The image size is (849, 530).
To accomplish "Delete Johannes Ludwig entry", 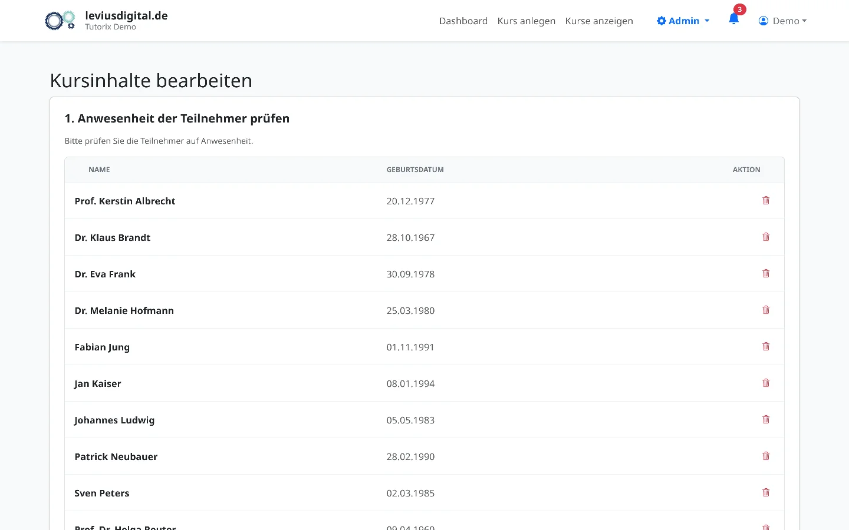I will click(x=766, y=419).
